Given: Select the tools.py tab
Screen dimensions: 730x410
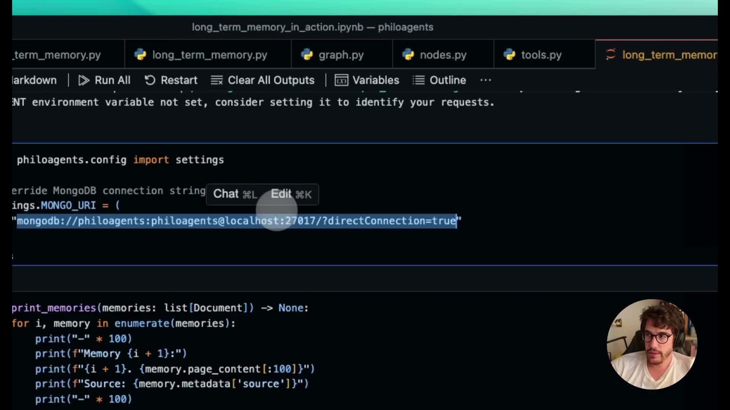Looking at the screenshot, I should (541, 55).
